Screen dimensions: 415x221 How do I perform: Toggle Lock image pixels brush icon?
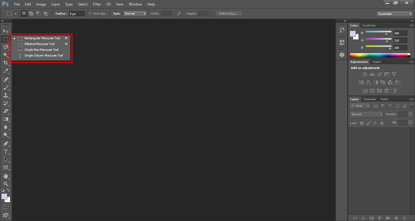368,123
